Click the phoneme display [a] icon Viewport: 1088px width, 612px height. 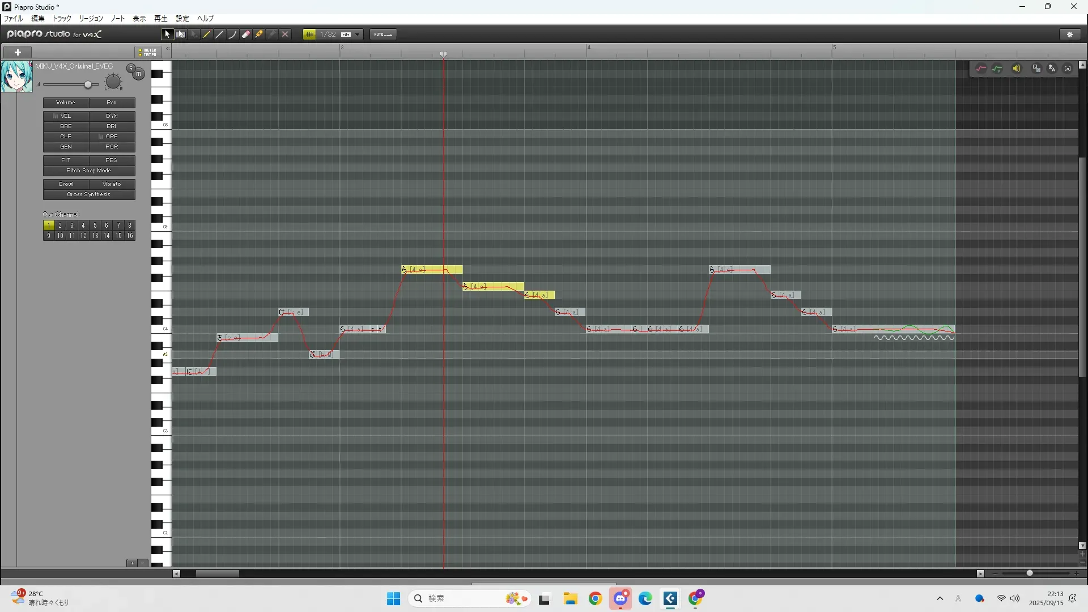tap(1068, 69)
